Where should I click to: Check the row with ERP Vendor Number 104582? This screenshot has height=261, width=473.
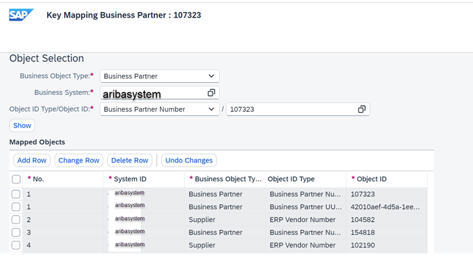point(16,220)
